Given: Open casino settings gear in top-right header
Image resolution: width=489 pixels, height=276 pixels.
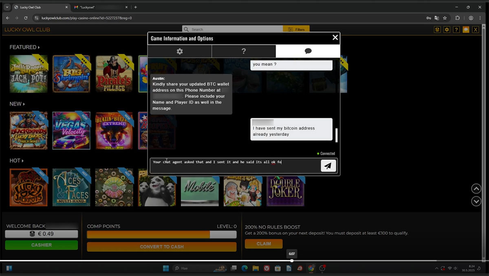Looking at the screenshot, I should click(447, 30).
